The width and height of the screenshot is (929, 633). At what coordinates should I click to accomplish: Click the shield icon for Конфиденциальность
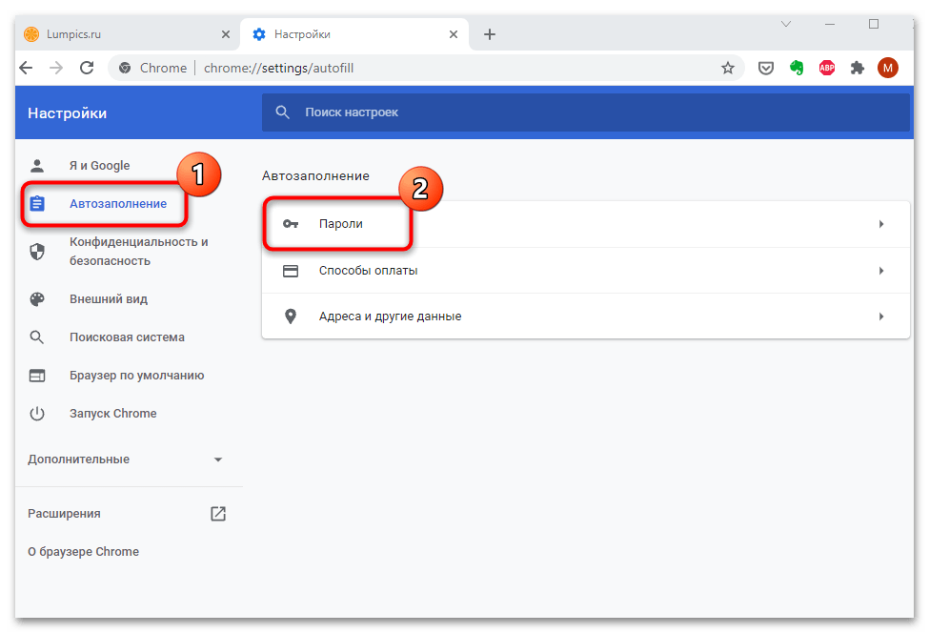(37, 252)
